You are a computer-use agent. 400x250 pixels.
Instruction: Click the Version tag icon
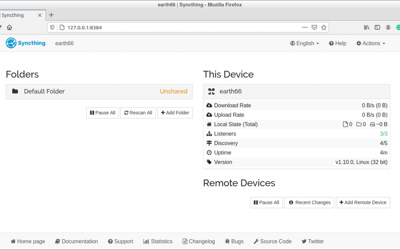210,162
